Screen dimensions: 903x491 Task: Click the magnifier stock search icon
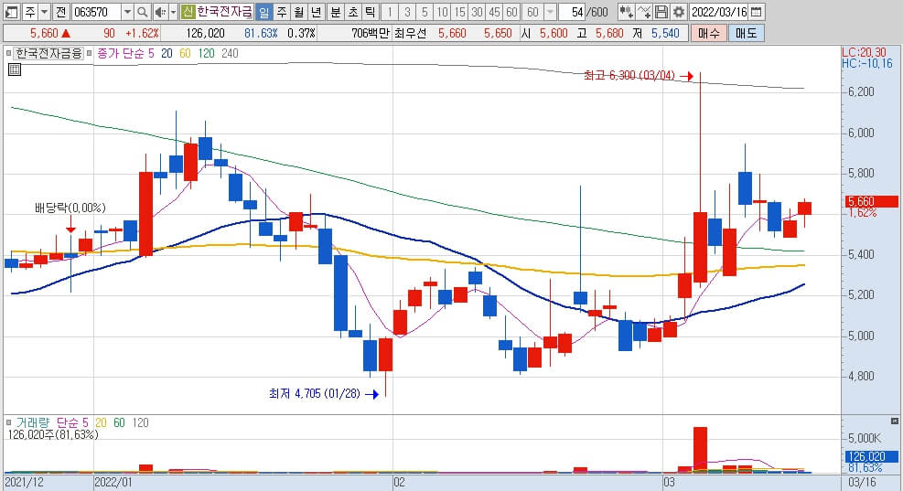pyautogui.click(x=142, y=12)
